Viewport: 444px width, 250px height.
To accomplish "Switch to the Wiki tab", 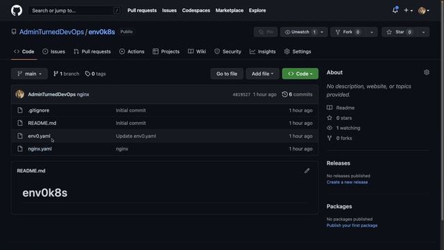I will point(197,51).
